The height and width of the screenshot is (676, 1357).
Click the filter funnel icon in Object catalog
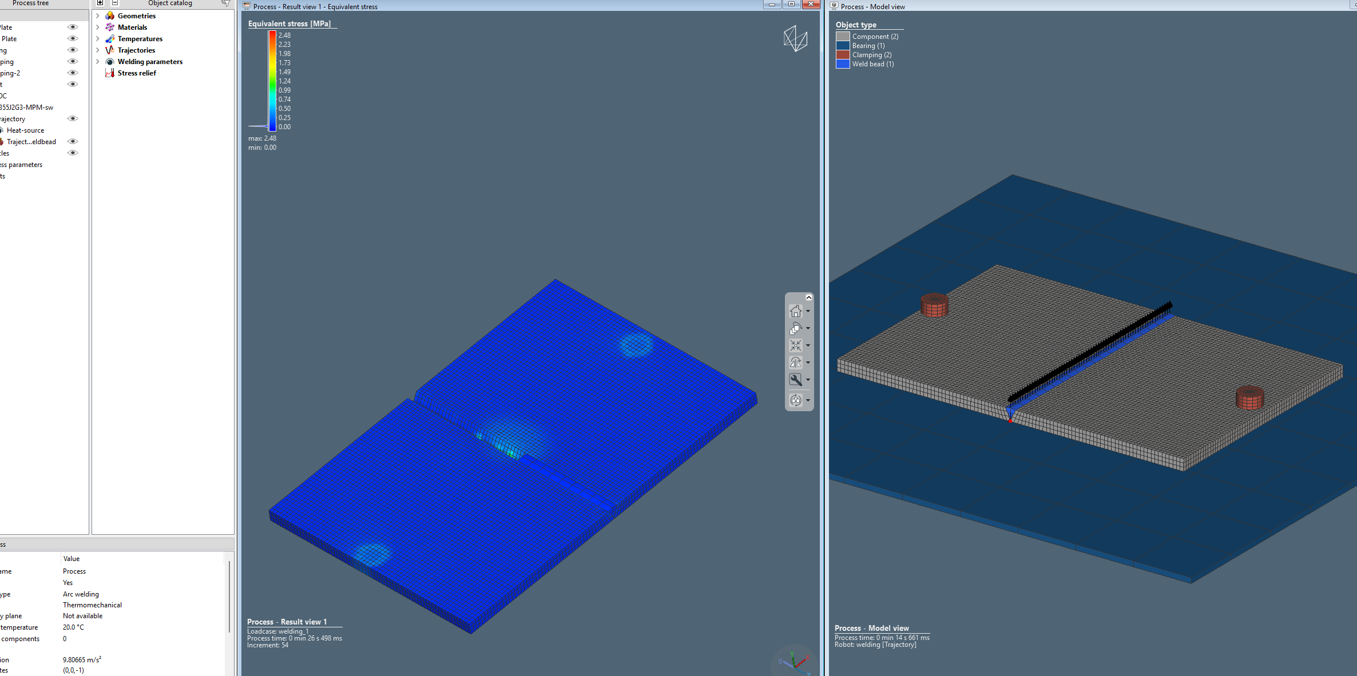click(226, 3)
